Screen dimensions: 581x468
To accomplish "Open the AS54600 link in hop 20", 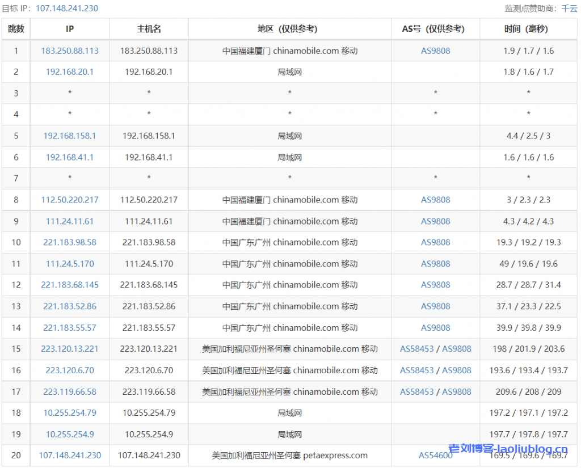I will (435, 455).
